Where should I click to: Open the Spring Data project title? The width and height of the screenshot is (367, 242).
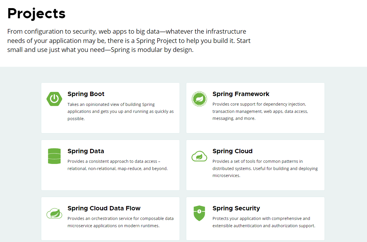[x=86, y=151]
